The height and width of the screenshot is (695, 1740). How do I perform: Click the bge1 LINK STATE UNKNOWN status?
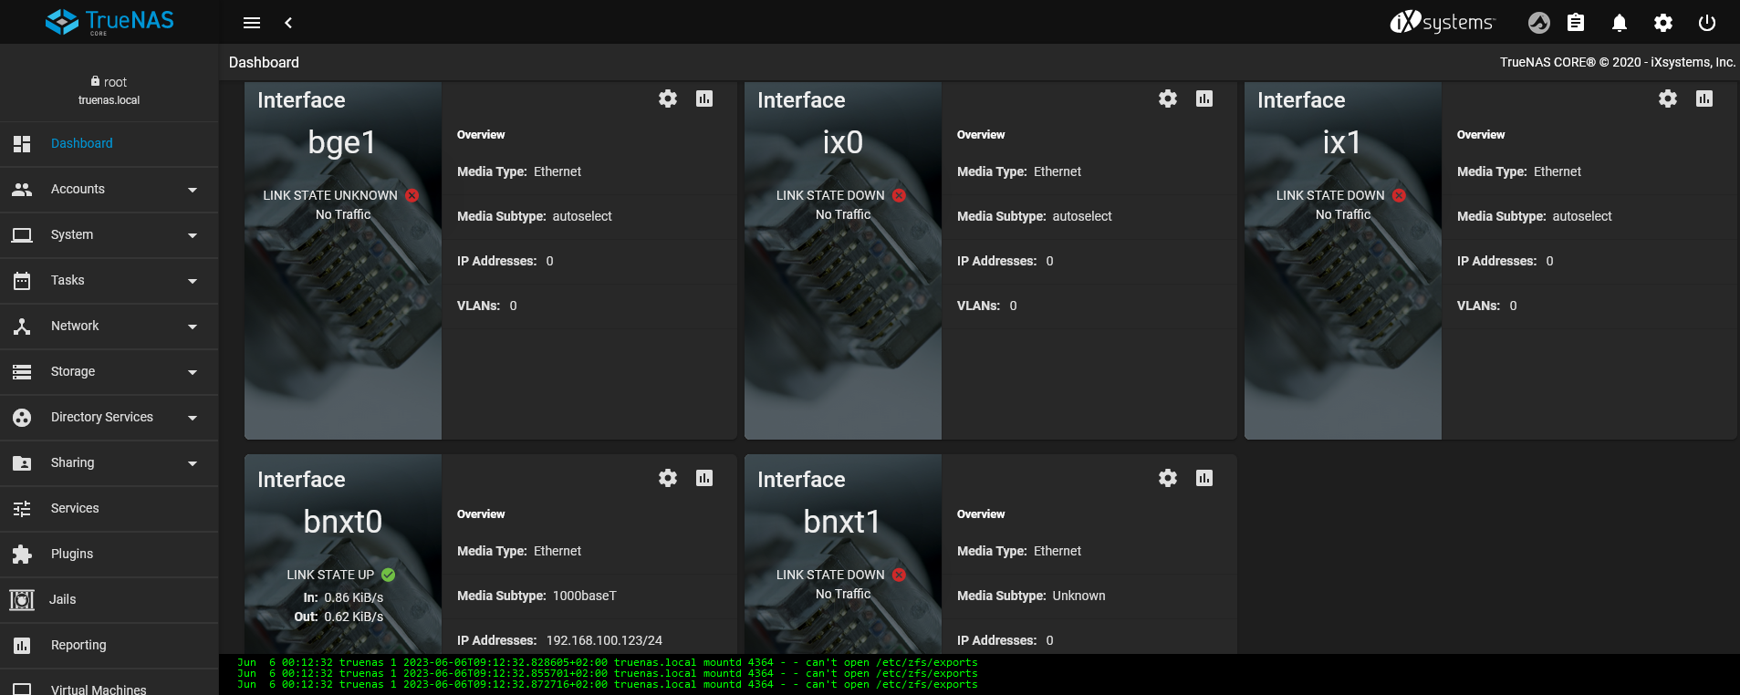coord(340,195)
